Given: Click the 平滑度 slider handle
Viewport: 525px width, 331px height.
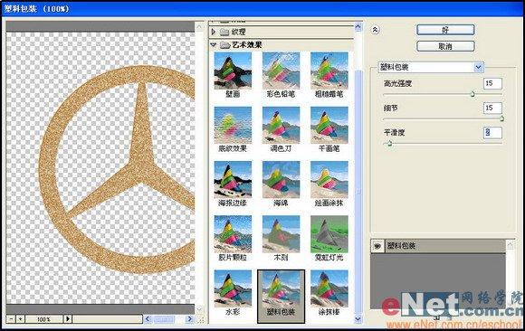Looking at the screenshot, I should pos(389,143).
